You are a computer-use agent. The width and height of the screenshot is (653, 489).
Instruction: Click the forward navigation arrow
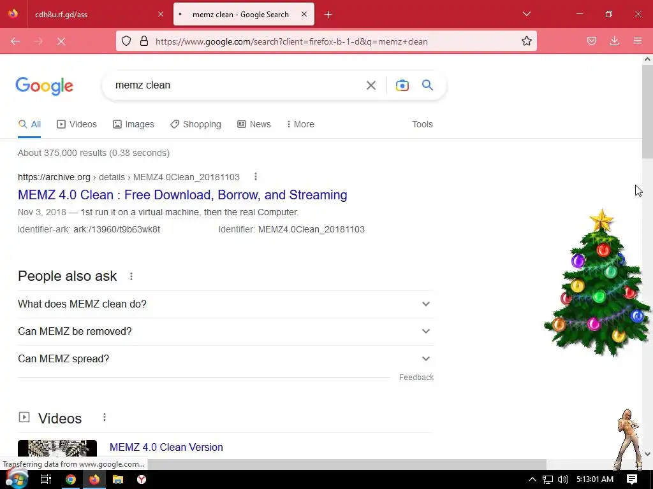click(38, 41)
